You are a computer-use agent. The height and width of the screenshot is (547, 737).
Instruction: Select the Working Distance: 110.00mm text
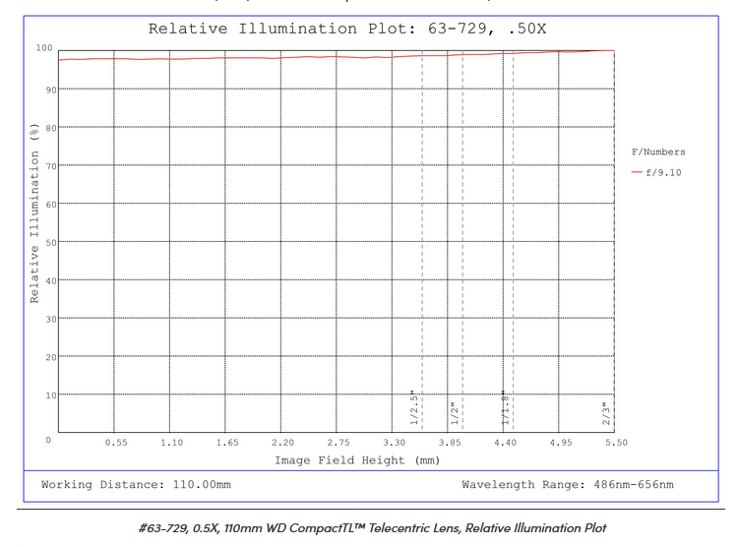(136, 485)
